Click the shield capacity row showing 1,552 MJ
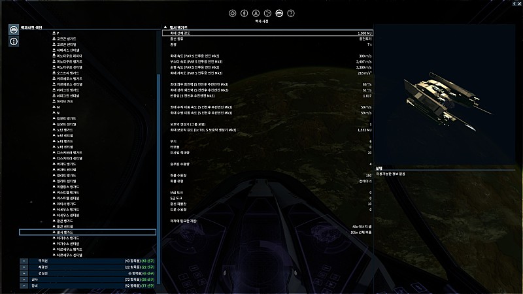Screen dimensions: 523x294 271,129
